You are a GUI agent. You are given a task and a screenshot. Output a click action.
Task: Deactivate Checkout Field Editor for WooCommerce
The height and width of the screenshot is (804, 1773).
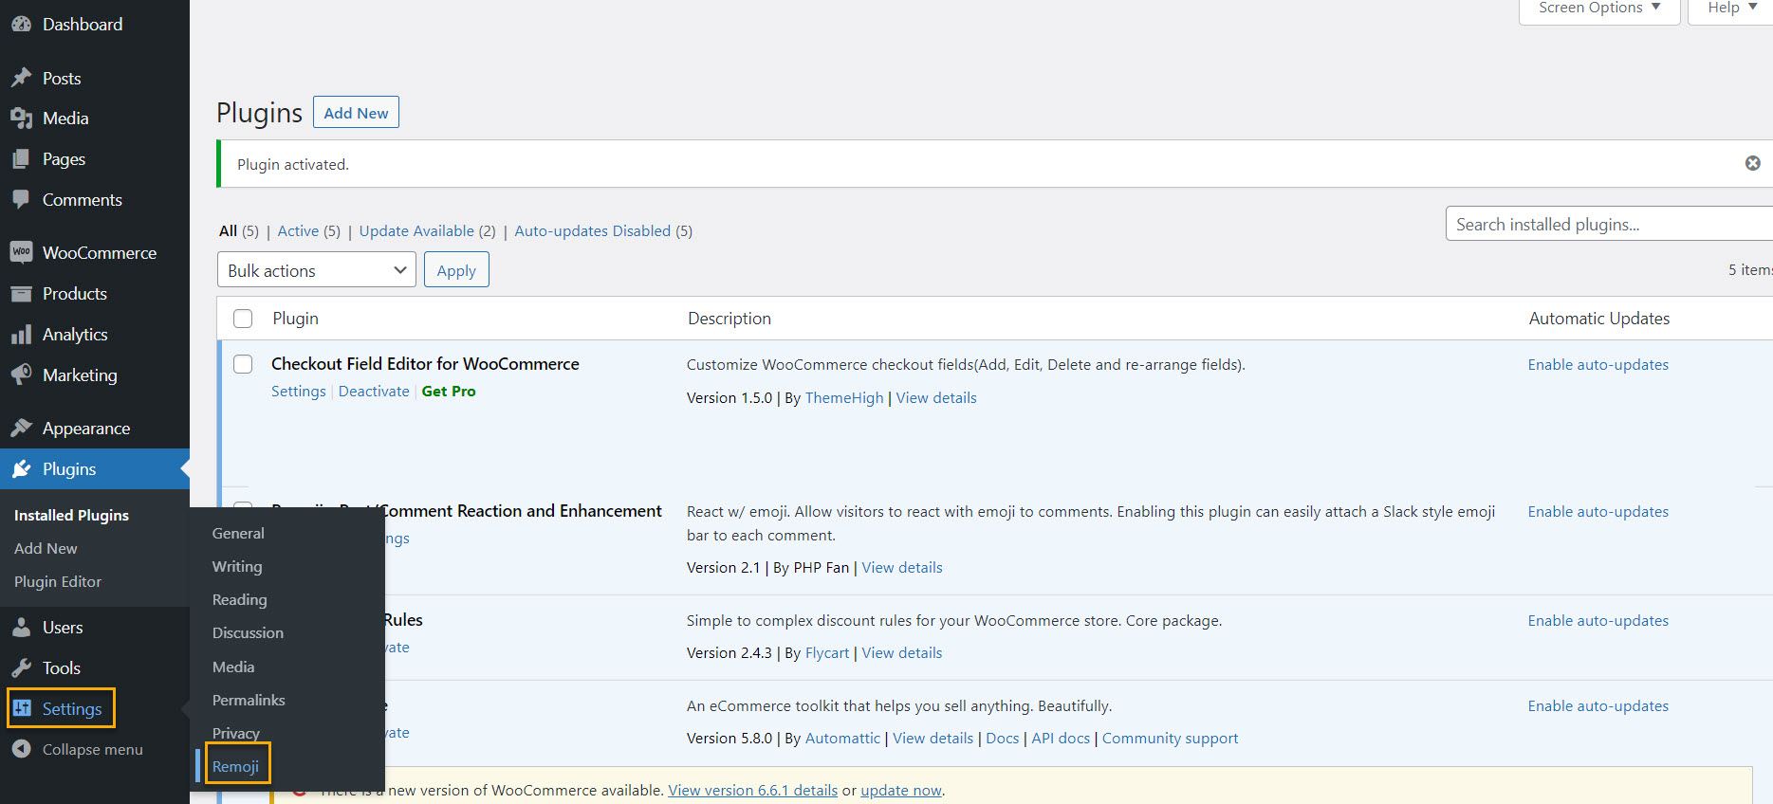coord(374,392)
